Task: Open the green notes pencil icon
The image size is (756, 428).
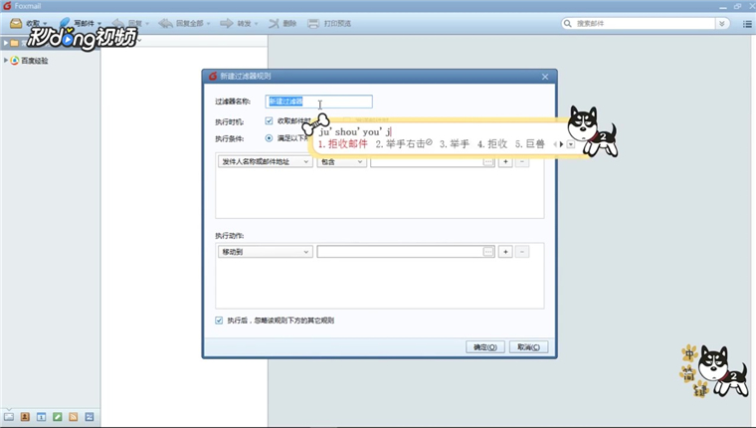Action: (x=58, y=417)
